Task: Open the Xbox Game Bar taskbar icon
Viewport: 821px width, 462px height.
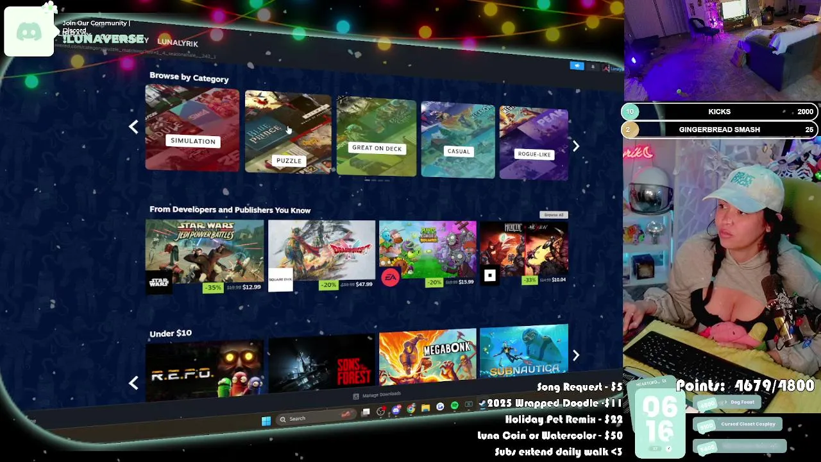Action: click(469, 404)
